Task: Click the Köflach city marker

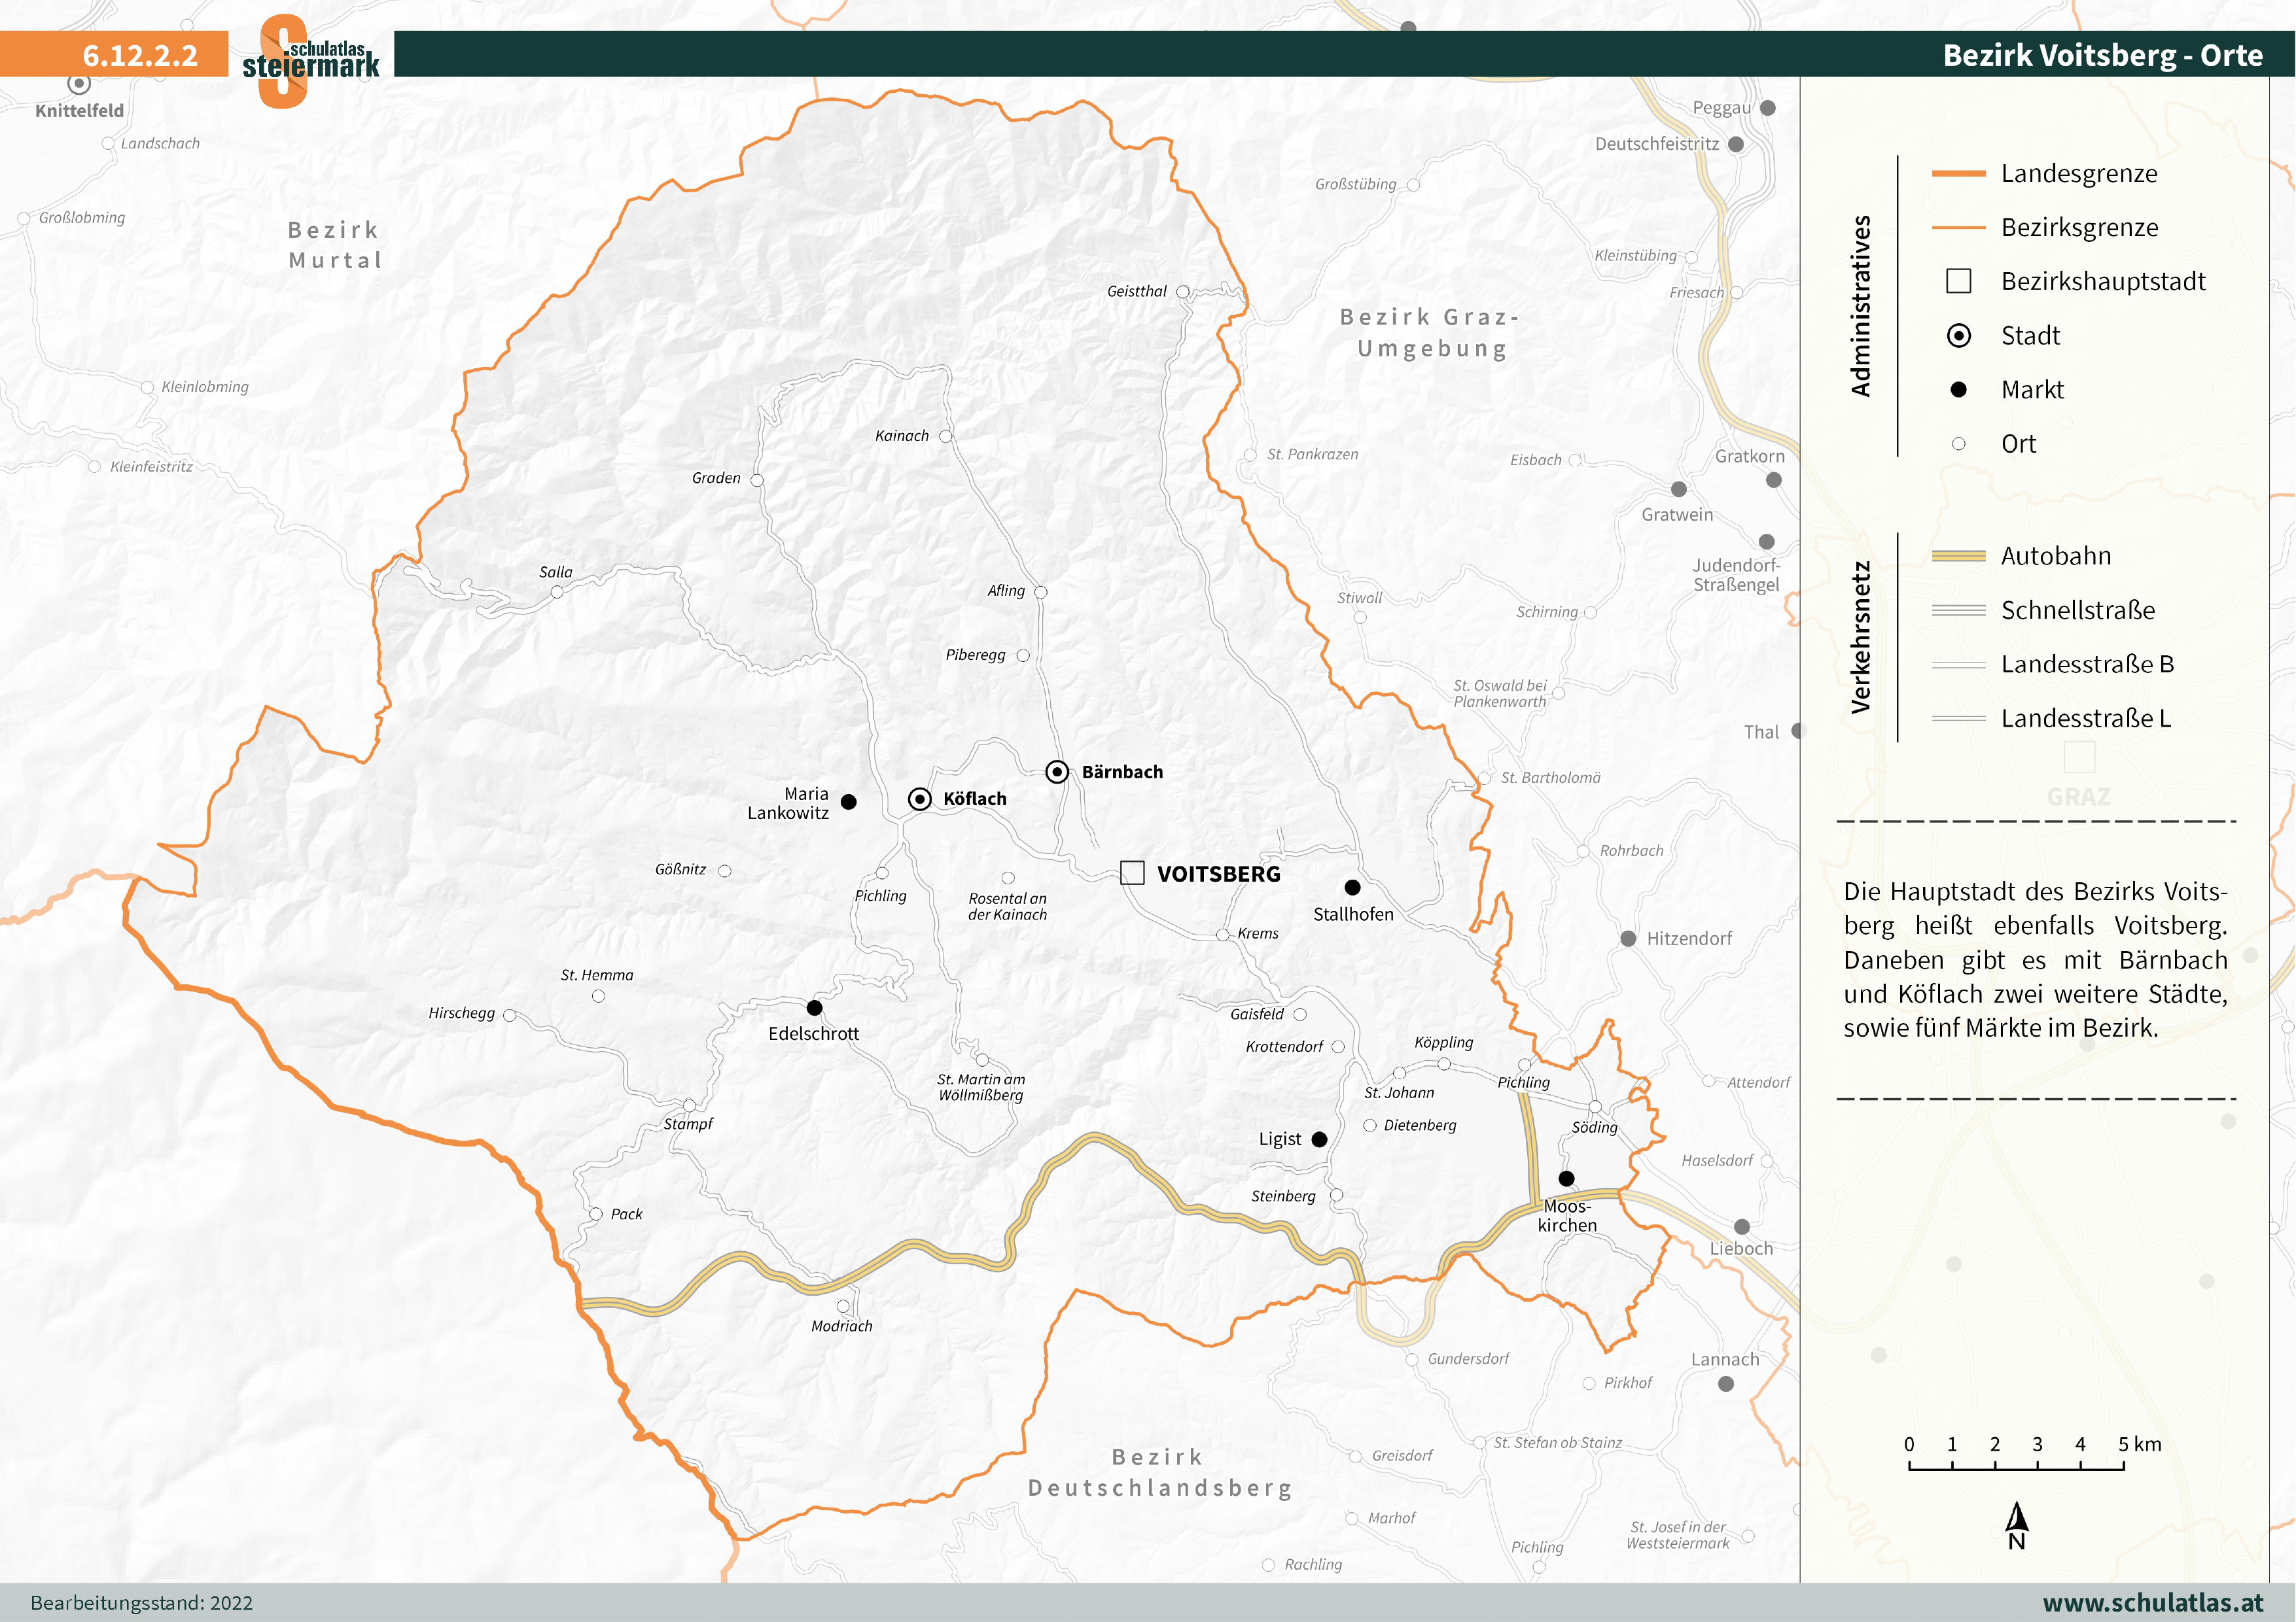Action: [x=919, y=799]
